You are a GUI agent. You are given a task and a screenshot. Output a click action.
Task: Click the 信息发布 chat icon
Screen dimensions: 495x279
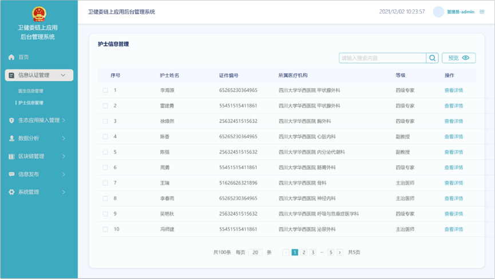[11, 174]
